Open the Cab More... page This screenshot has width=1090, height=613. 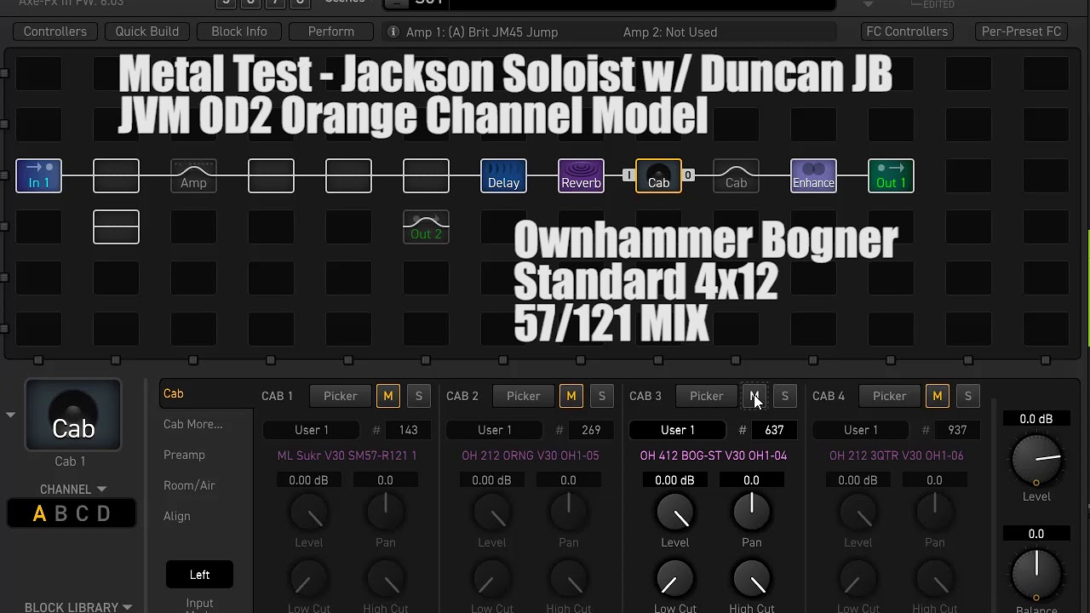[193, 424]
